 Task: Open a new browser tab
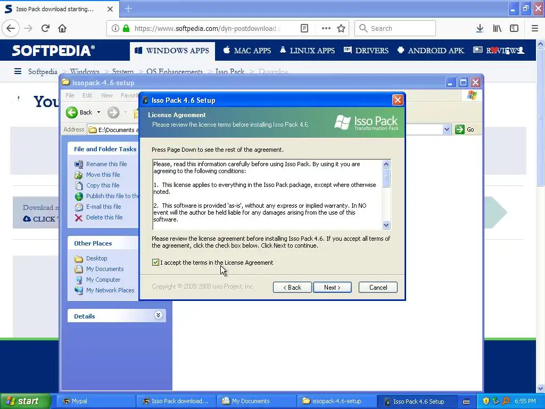(x=128, y=9)
